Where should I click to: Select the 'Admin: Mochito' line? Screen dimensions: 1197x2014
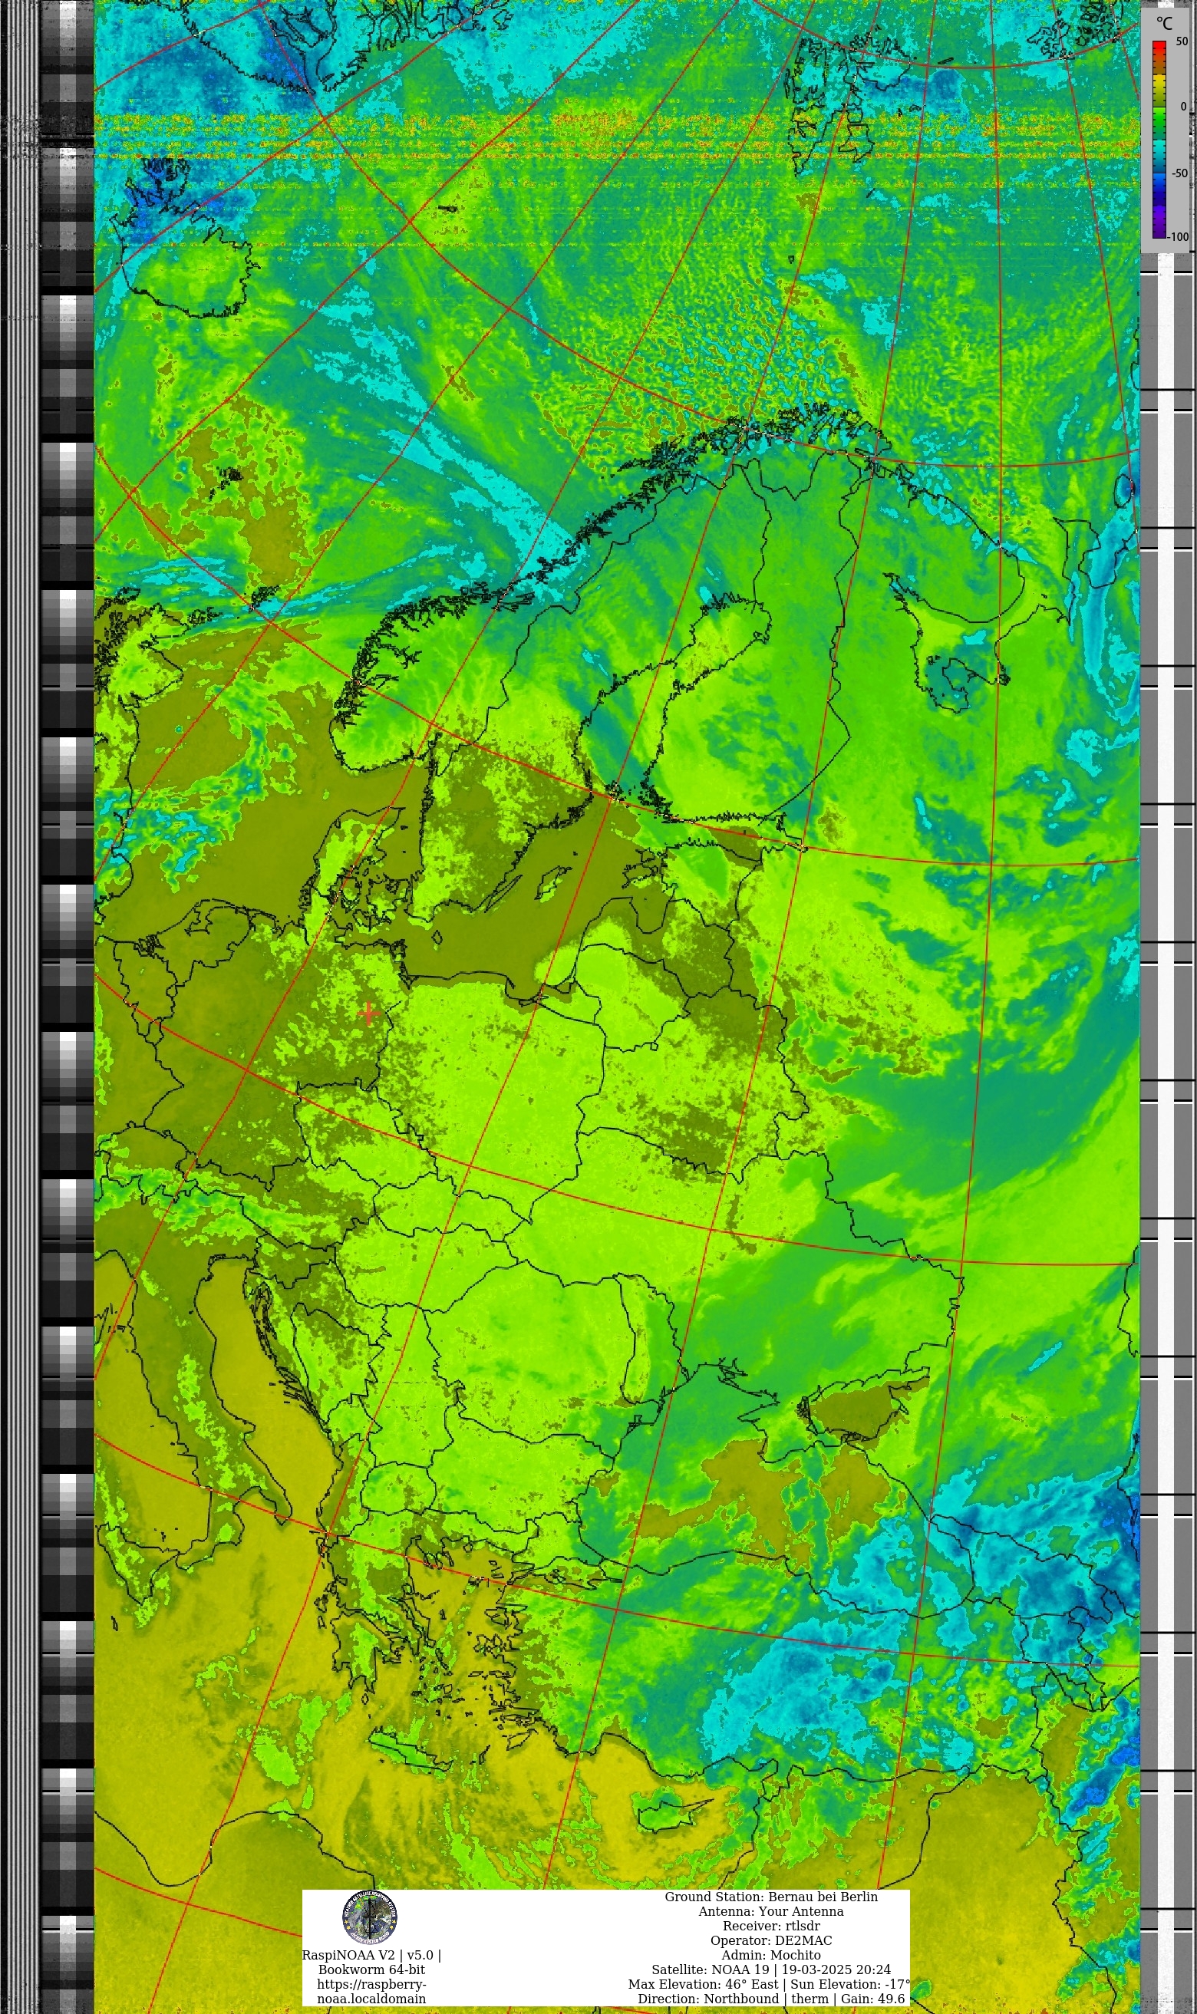770,1955
